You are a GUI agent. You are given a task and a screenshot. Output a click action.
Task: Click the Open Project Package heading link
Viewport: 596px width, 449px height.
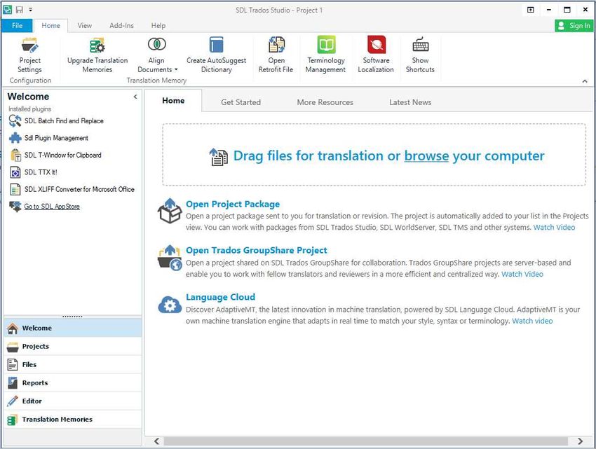tap(233, 204)
